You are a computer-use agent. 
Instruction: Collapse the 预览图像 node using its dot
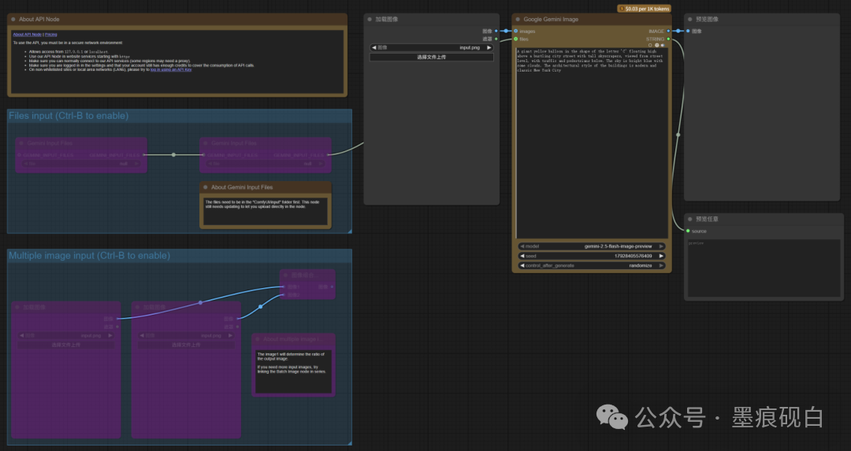(x=689, y=19)
